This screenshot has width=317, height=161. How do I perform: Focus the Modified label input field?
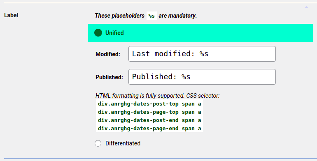(x=202, y=54)
